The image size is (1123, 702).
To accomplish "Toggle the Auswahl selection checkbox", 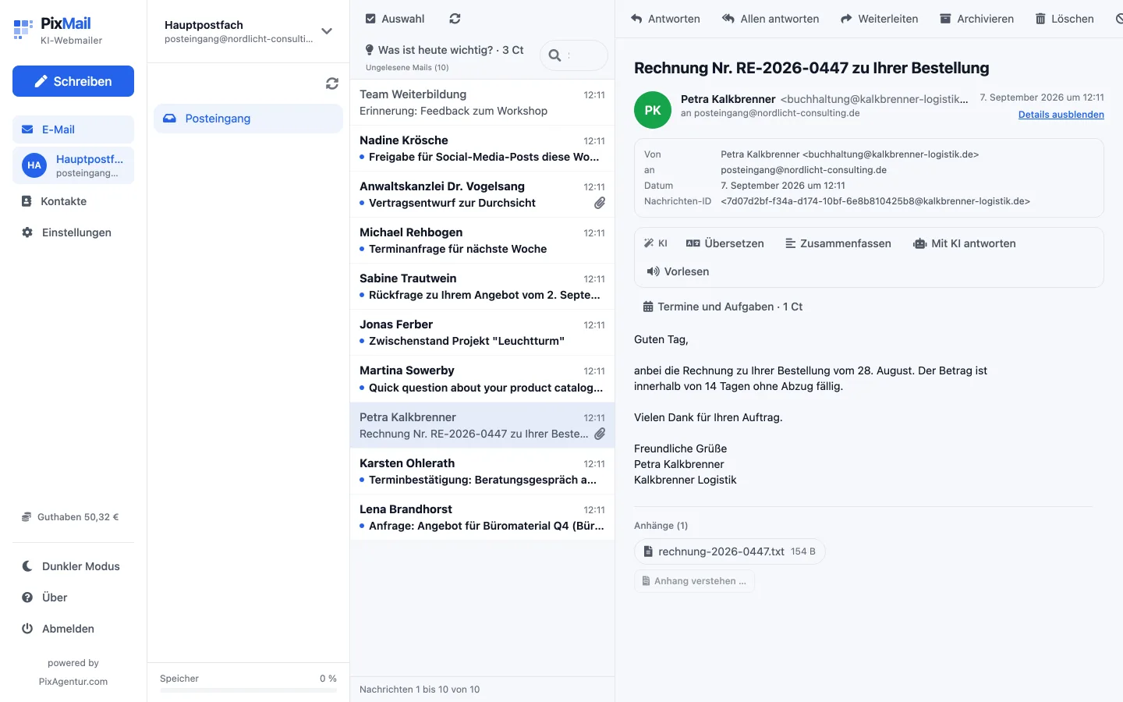I will pos(370,19).
